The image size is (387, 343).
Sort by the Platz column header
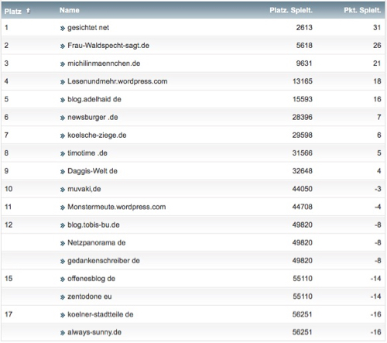pos(13,11)
